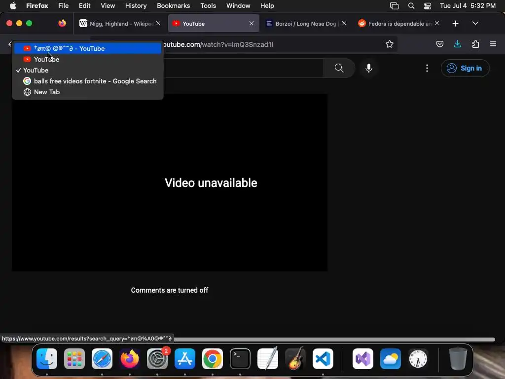The width and height of the screenshot is (505, 379).
Task: Open the Window menu
Action: (238, 6)
